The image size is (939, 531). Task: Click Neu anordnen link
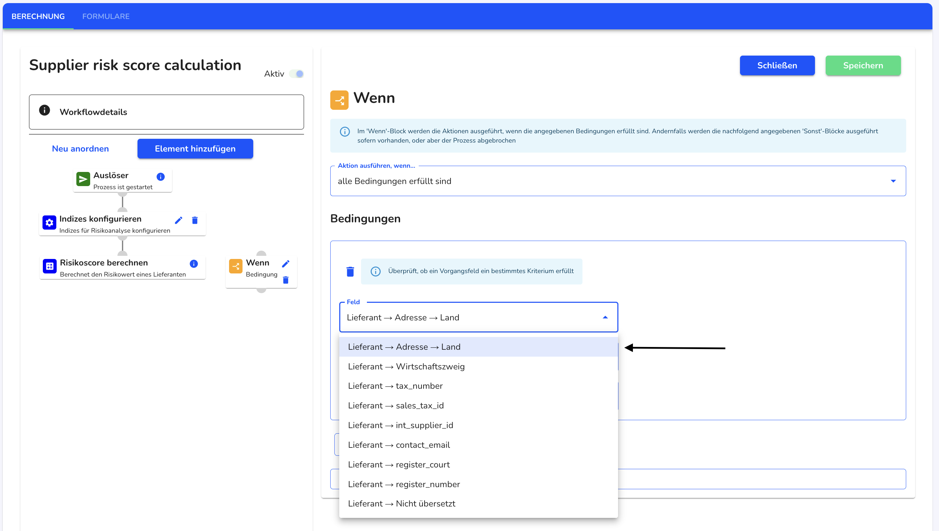(x=80, y=149)
